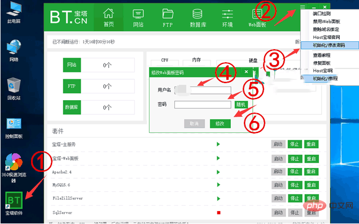This screenshot has height=224, width=359.
Task: Click the green FTP count tile
Action: click(x=72, y=86)
